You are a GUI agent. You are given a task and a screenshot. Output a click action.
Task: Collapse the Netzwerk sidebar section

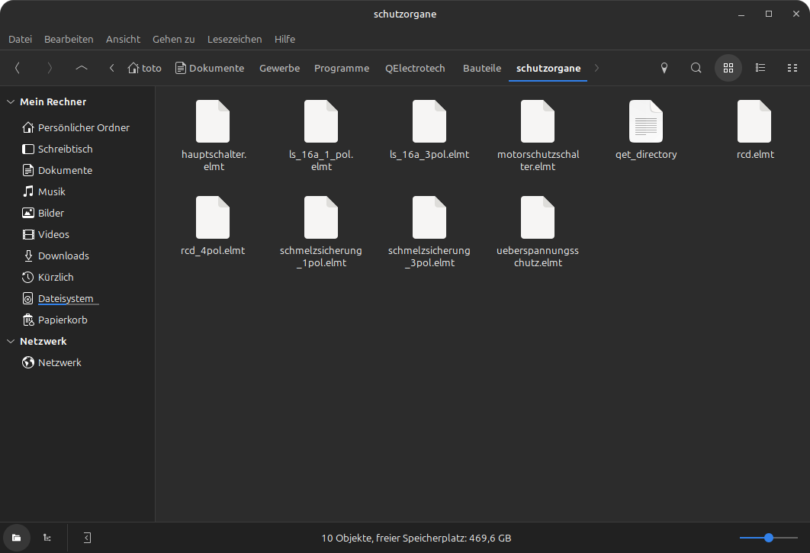11,341
